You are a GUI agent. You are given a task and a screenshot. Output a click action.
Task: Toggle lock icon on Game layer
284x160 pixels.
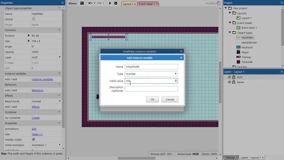[234, 82]
